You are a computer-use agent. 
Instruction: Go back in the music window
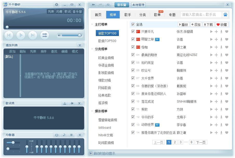pyautogui.click(x=93, y=5)
